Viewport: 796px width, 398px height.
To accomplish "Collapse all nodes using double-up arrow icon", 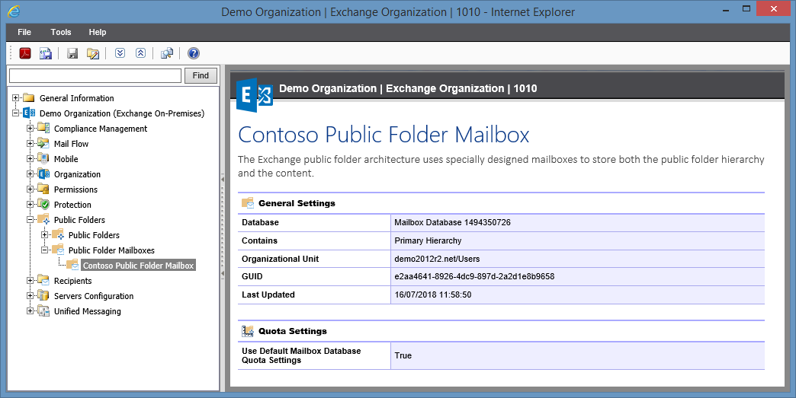I will click(140, 53).
